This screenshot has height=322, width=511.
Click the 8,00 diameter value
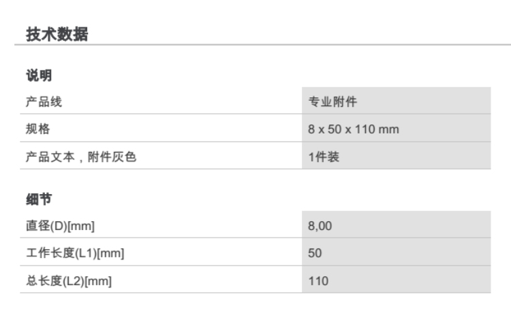click(x=320, y=225)
